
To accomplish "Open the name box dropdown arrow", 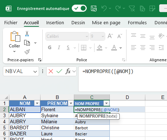I will [x=35, y=72].
